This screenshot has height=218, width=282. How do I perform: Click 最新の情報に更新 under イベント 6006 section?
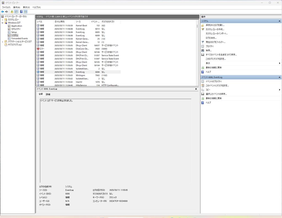pos(214,98)
